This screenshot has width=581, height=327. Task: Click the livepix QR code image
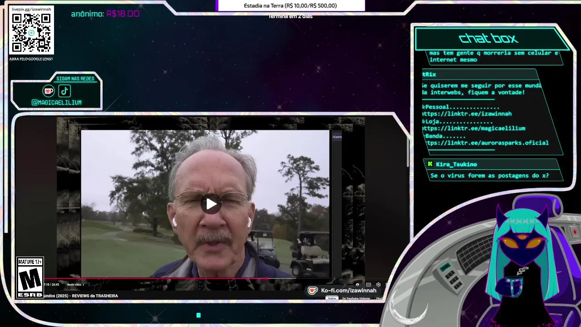click(x=31, y=33)
